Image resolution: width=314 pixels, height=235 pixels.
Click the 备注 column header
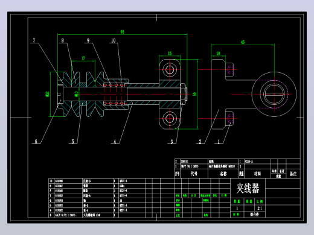(293, 174)
